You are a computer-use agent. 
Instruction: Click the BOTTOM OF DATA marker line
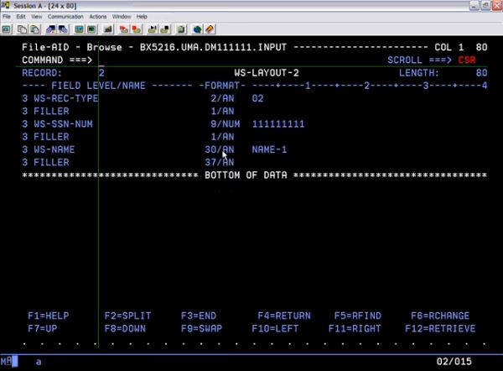coord(254,175)
